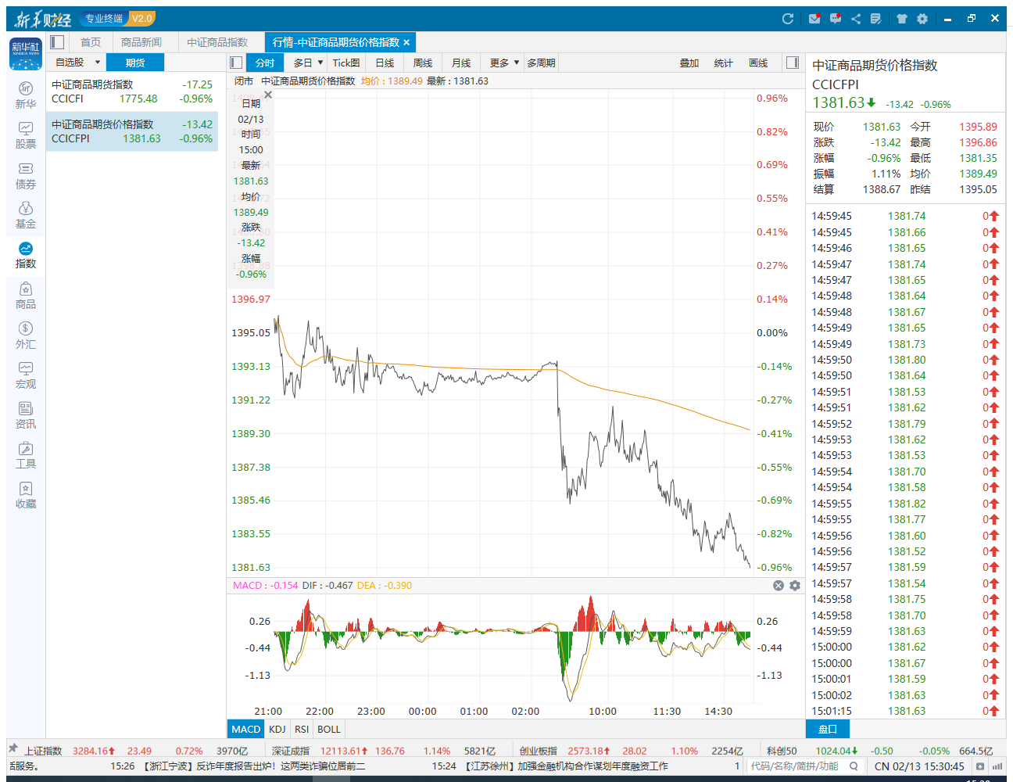Open 股票 (Stocks) in the sidebar
The height and width of the screenshot is (782, 1013).
[26, 135]
